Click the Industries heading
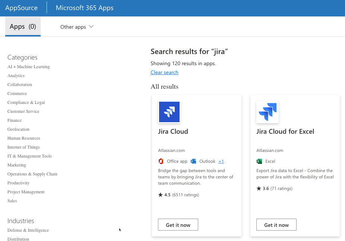 [21, 221]
